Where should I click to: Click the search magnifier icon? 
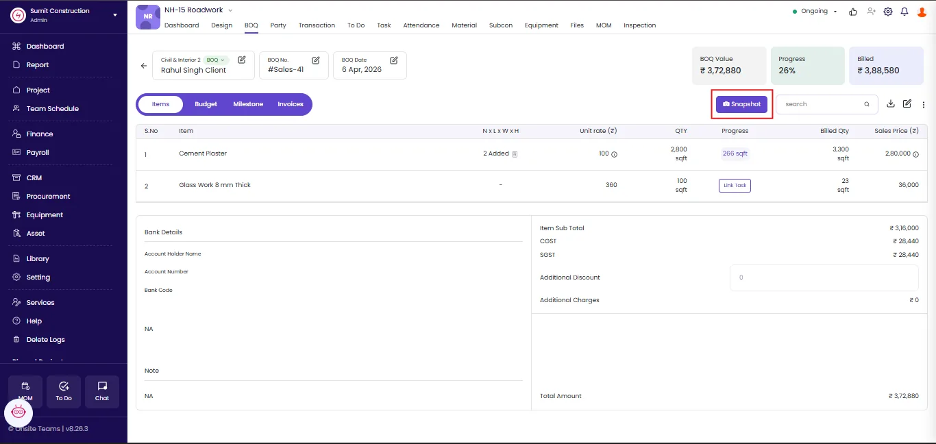pyautogui.click(x=867, y=104)
